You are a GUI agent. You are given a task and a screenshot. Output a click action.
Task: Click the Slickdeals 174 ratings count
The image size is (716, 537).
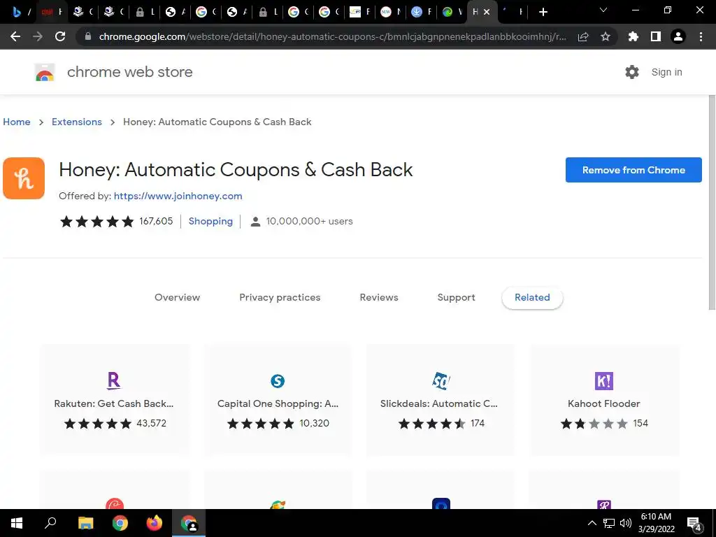pos(478,423)
